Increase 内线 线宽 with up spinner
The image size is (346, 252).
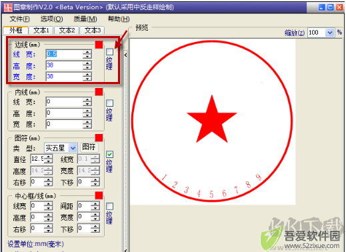coord(87,99)
